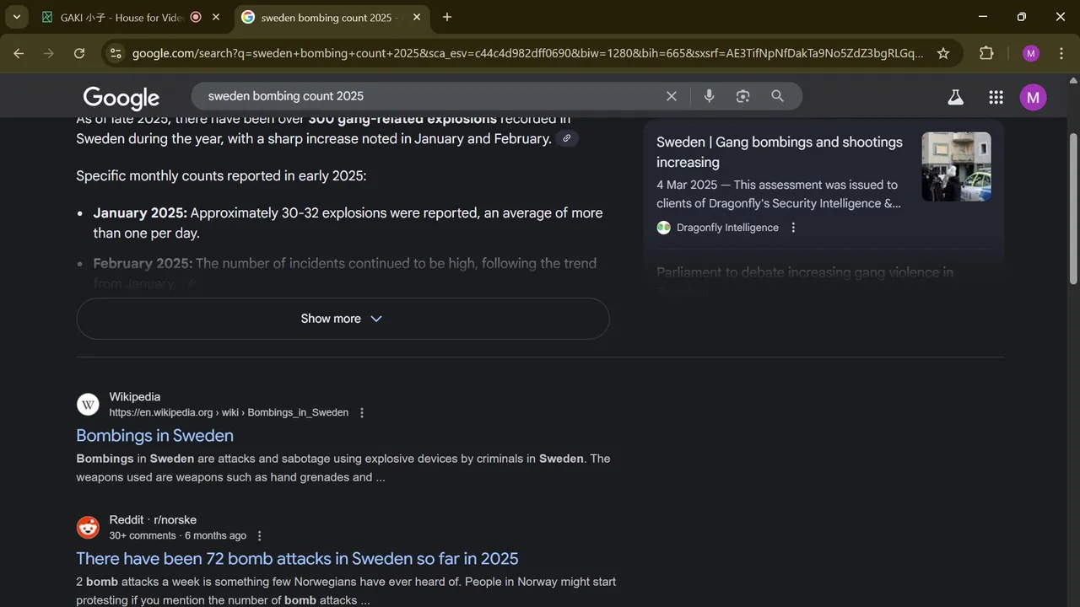Submit search with magnifier icon
Viewport: 1080px width, 607px height.
tap(777, 96)
